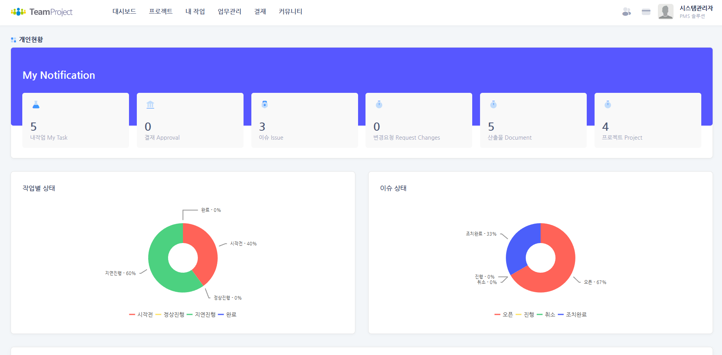Image resolution: width=722 pixels, height=355 pixels.
Task: Go to 내 작업 menu
Action: 195,12
